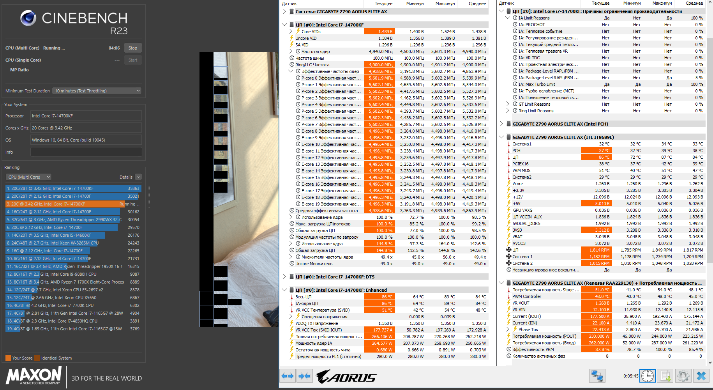This screenshot has height=390, width=713.
Task: Expand Множители частоты ядра node
Action: [x=291, y=257]
